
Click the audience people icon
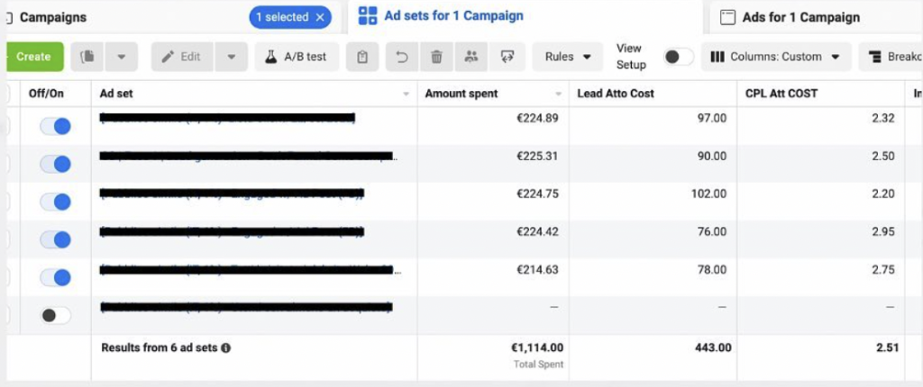coord(471,57)
